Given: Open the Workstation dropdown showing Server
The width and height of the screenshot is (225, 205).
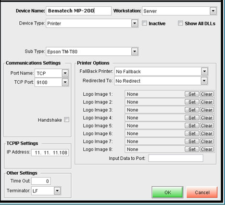Looking at the screenshot, I should 179,11.
